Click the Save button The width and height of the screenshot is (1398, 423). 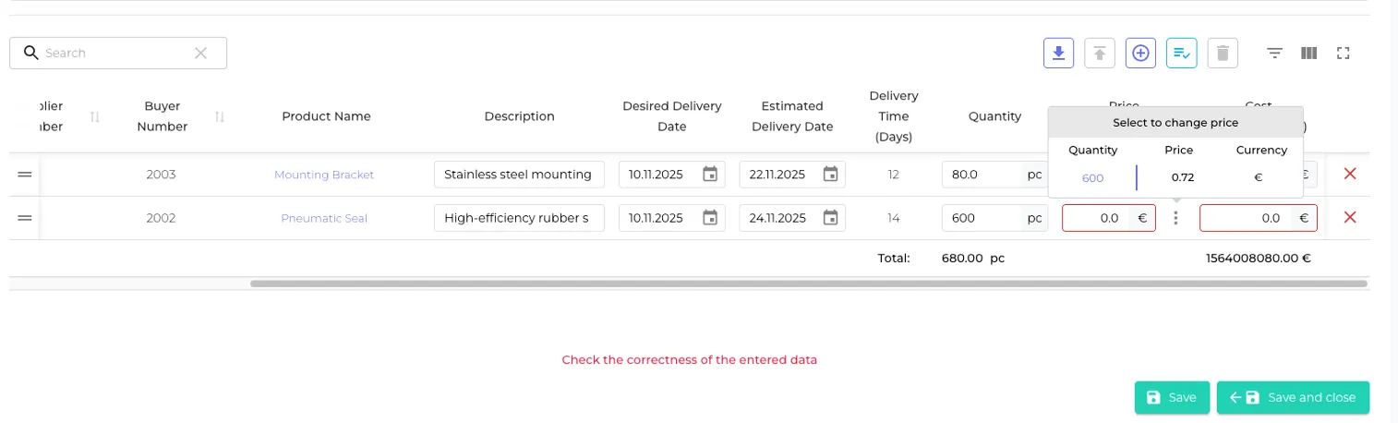1171,397
